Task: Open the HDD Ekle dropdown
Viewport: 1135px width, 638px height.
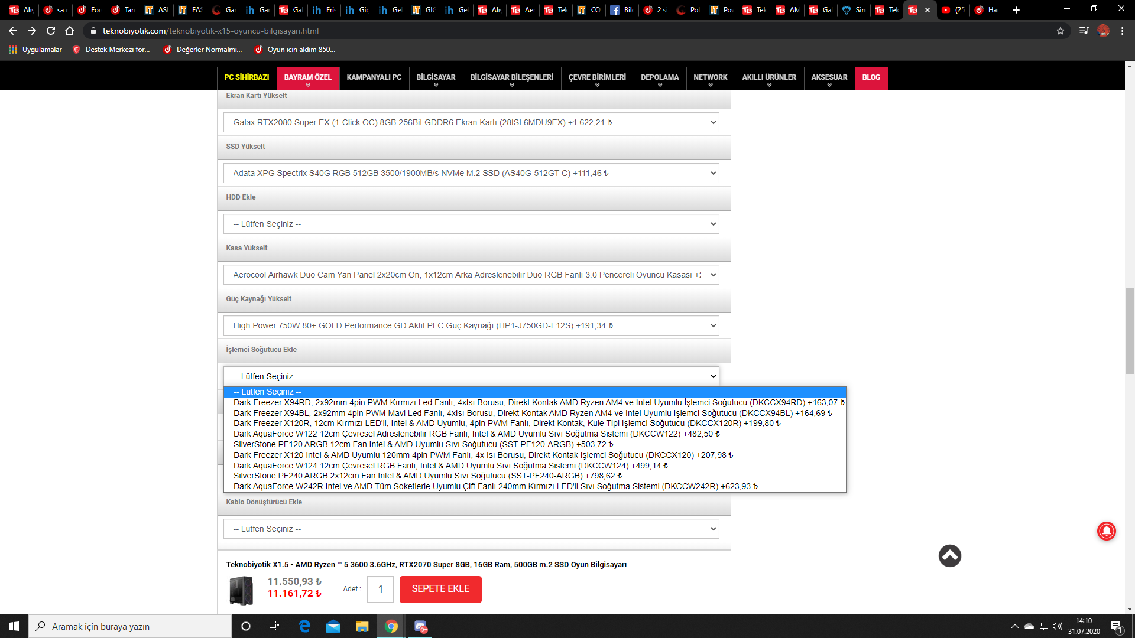Action: pyautogui.click(x=471, y=224)
